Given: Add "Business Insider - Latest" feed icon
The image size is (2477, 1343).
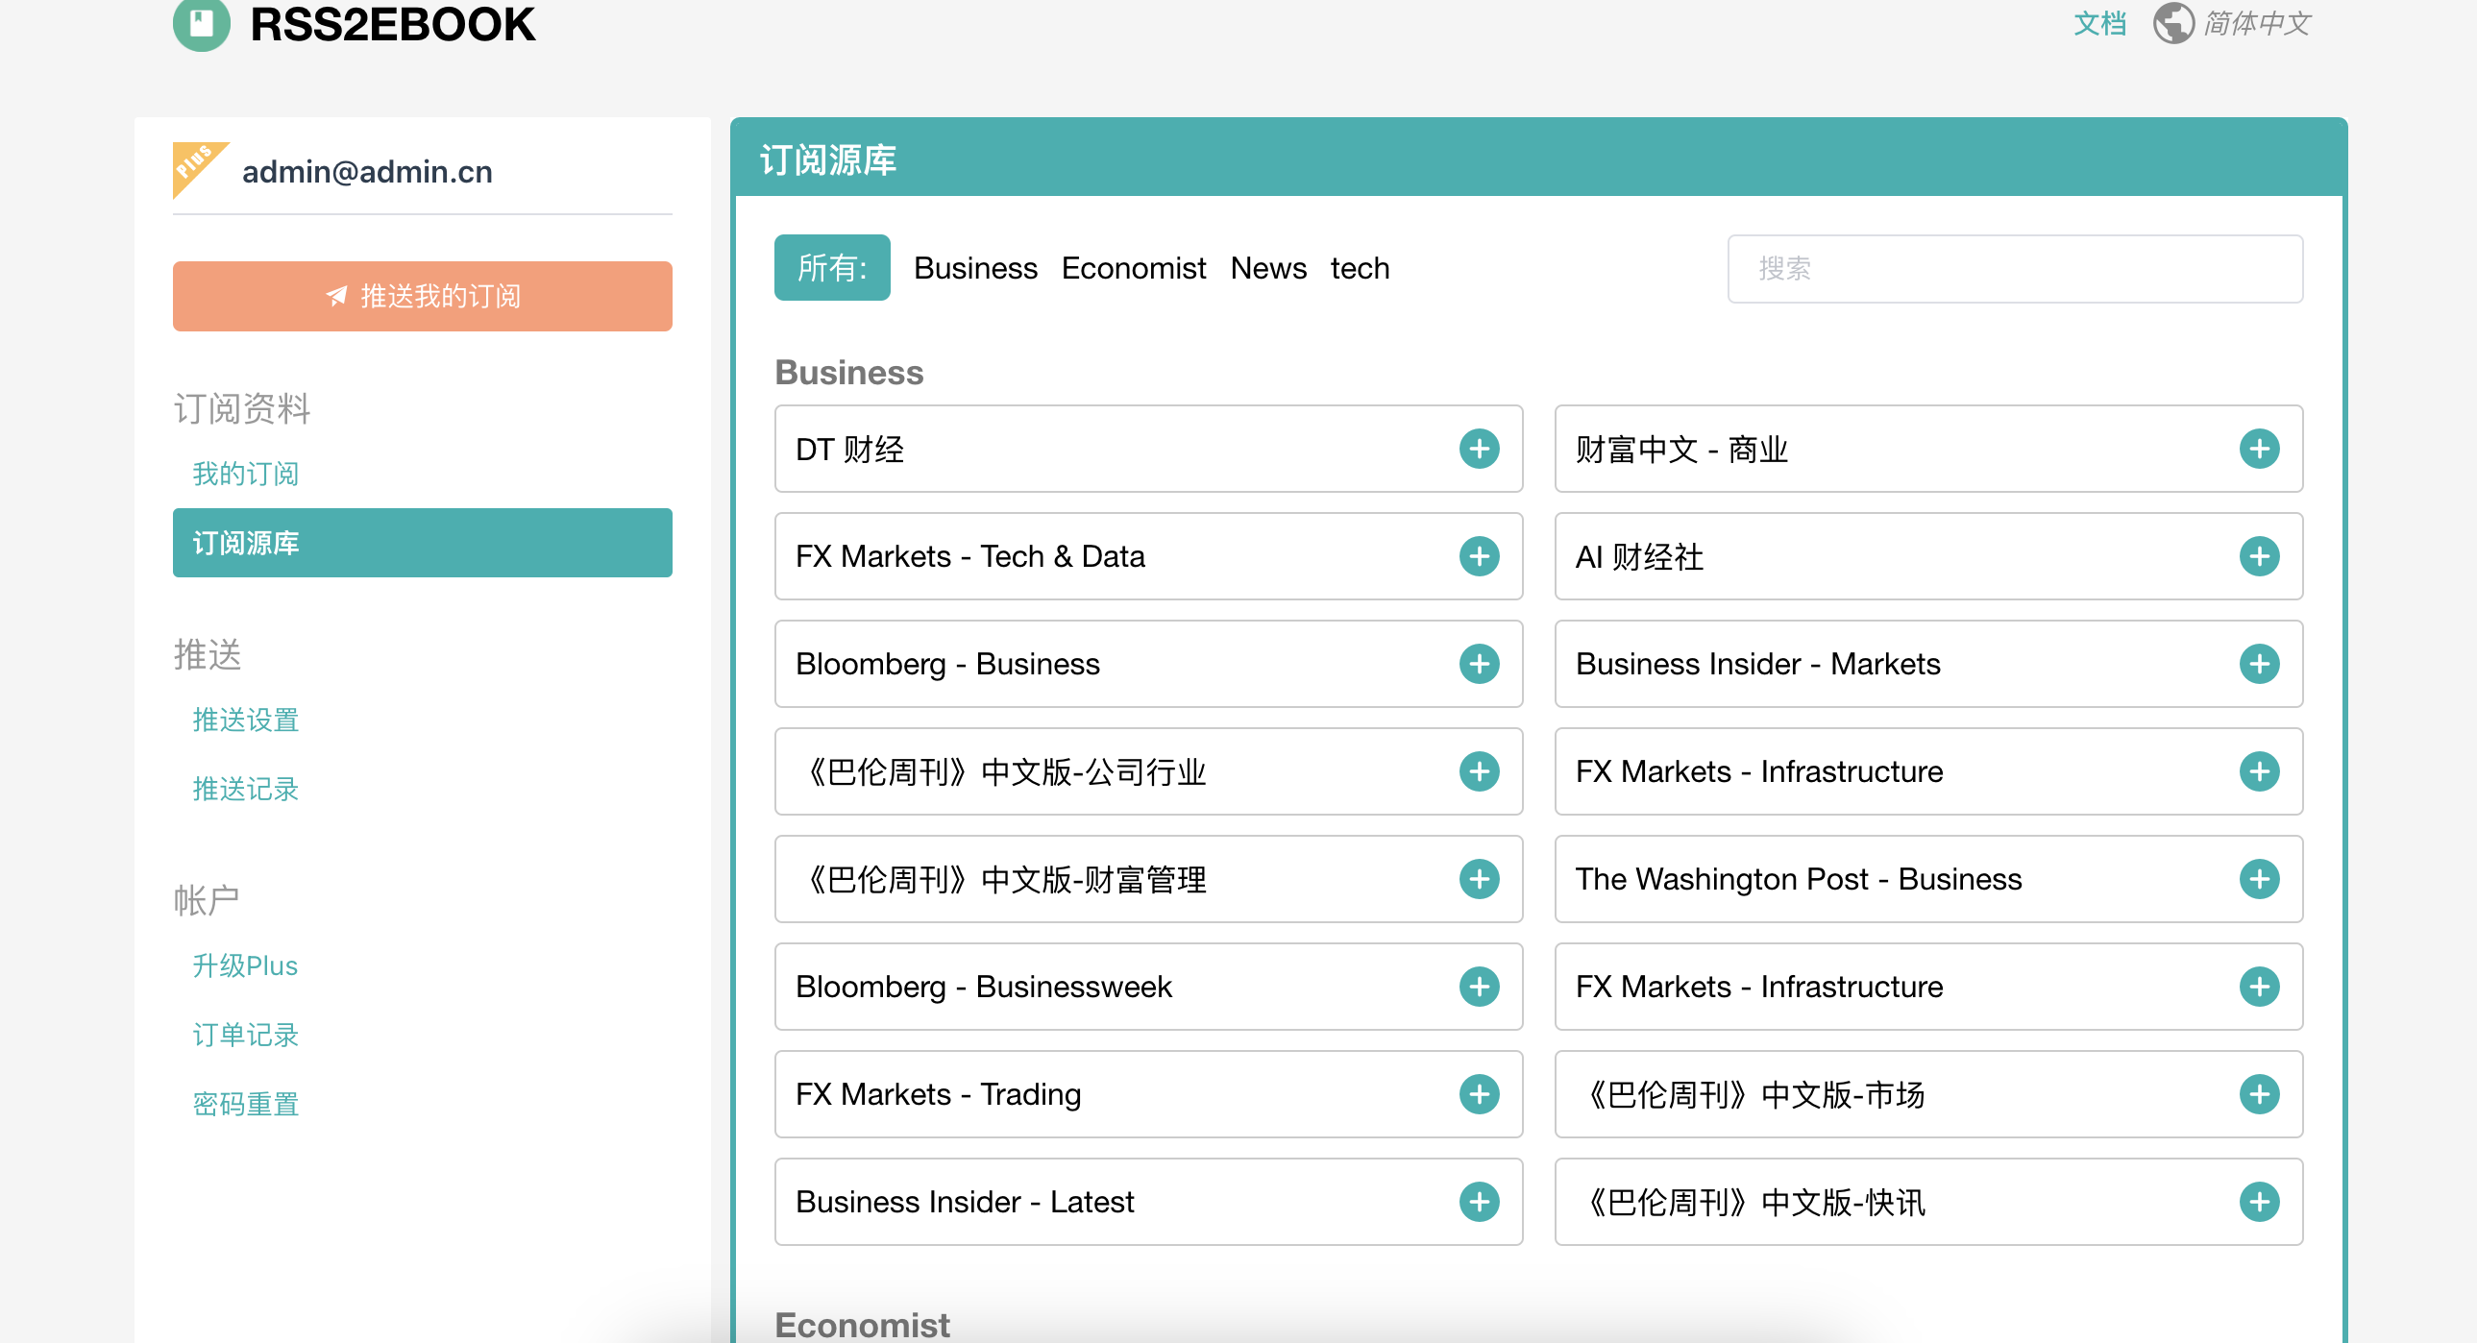Looking at the screenshot, I should pyautogui.click(x=1479, y=1202).
